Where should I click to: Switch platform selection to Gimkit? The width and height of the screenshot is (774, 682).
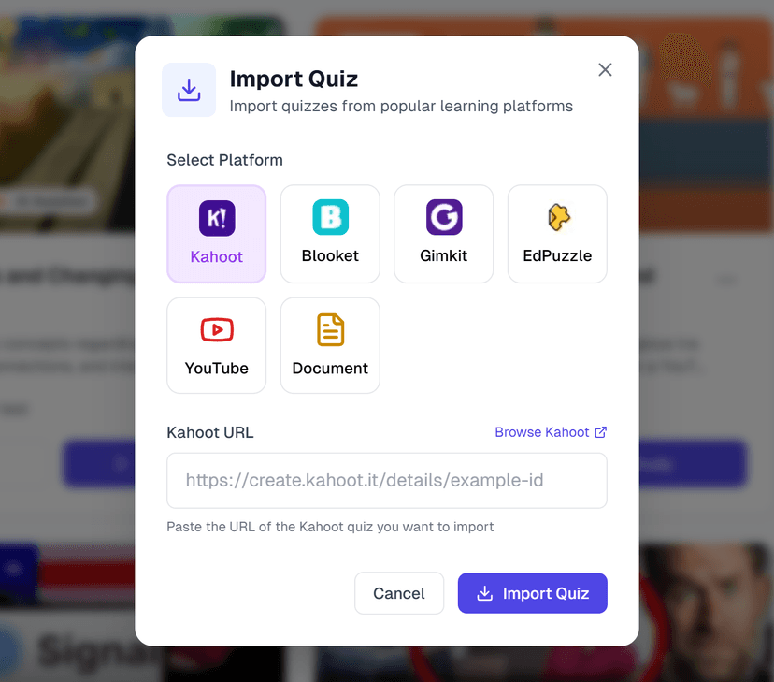(443, 234)
